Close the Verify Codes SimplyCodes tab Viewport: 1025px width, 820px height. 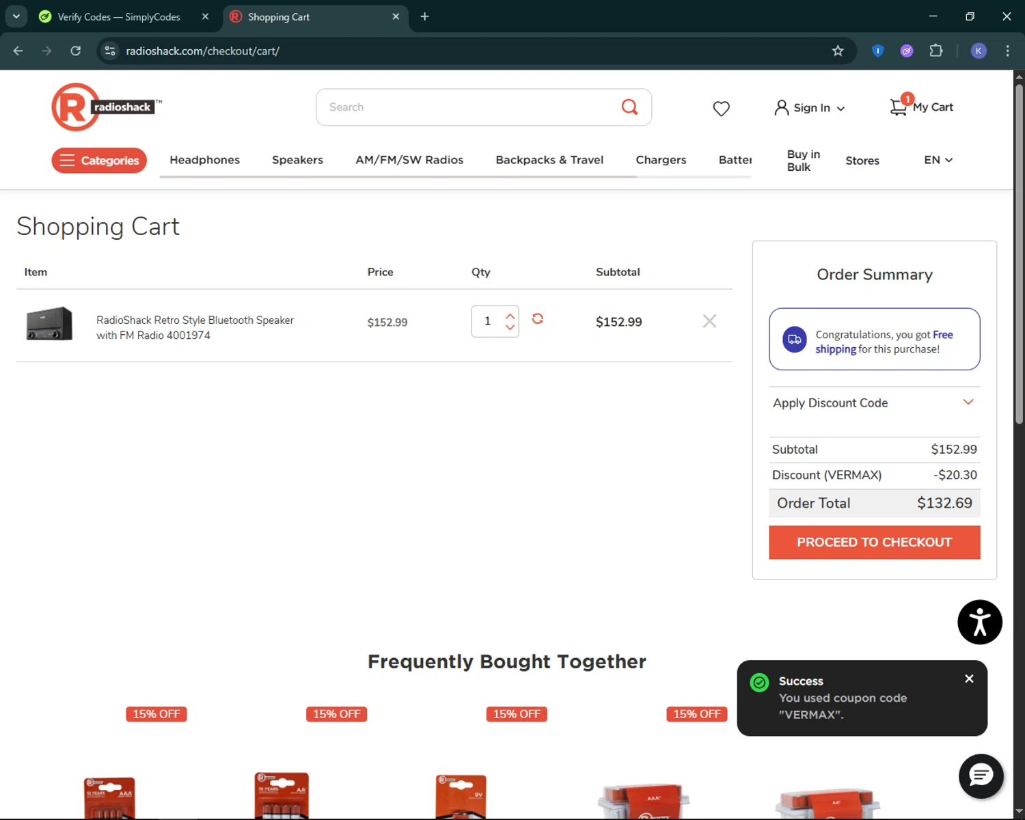[205, 16]
